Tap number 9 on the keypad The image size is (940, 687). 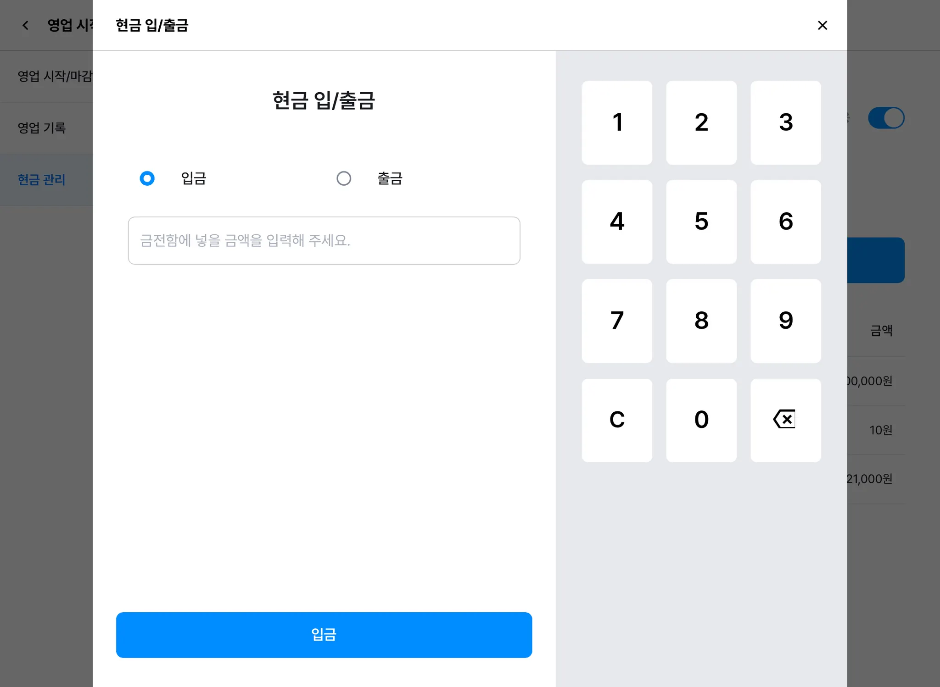tap(785, 321)
